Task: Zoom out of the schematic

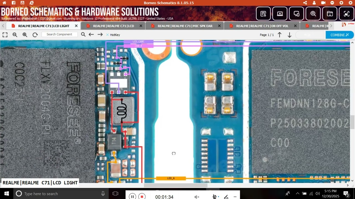Action: click(15, 35)
